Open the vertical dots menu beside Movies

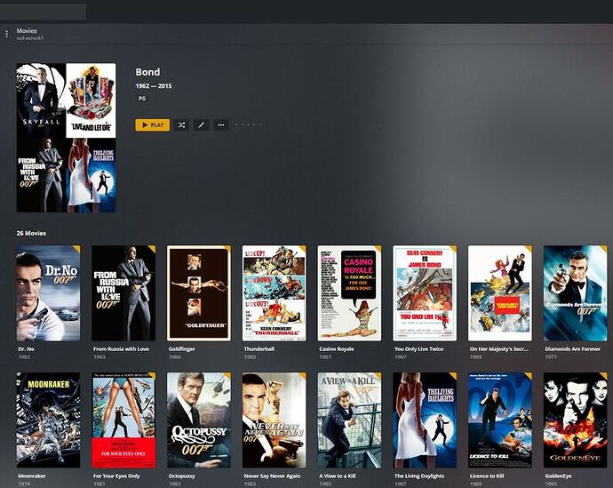click(6, 34)
